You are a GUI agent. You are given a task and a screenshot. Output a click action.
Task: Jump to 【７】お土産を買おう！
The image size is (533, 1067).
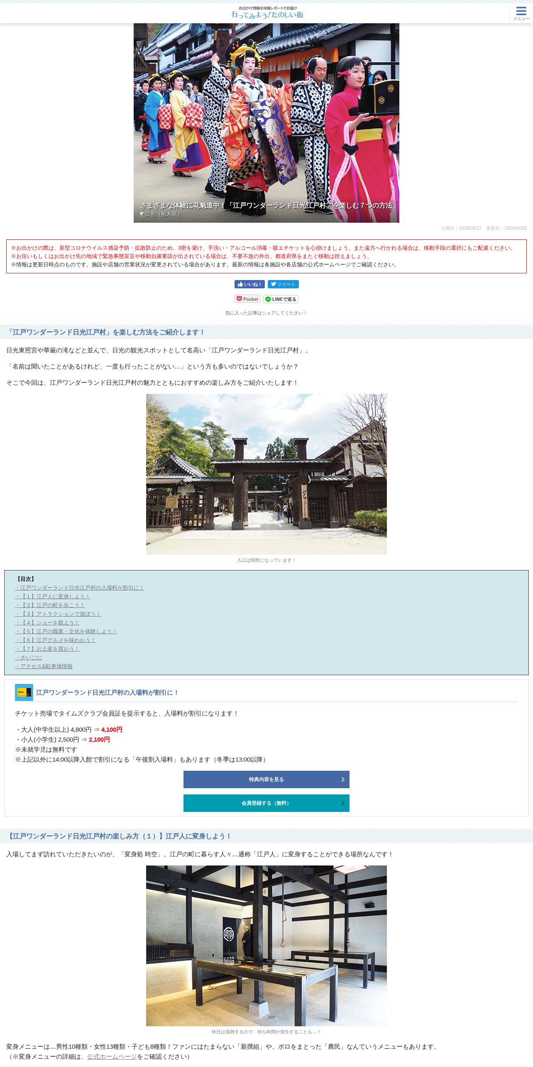47,649
